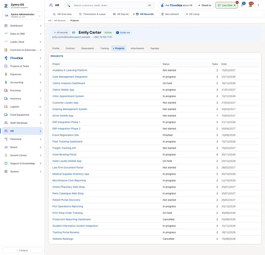This screenshot has width=265, height=255.
Task: Open Hotel Booking Portal project
Action: point(64,155)
